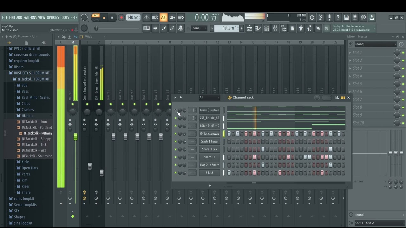Click the multilink to controllers chain icon
Viewport: 406px width, 228px height.
point(172,28)
